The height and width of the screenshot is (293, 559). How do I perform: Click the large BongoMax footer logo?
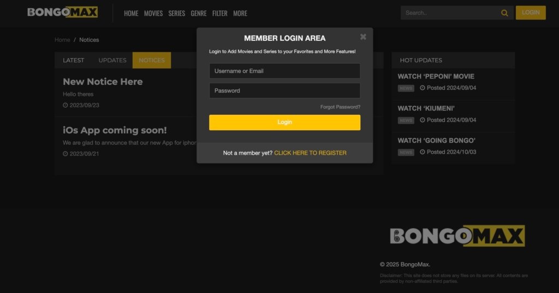[457, 236]
